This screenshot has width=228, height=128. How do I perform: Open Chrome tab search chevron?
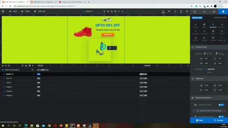click(209, 2)
